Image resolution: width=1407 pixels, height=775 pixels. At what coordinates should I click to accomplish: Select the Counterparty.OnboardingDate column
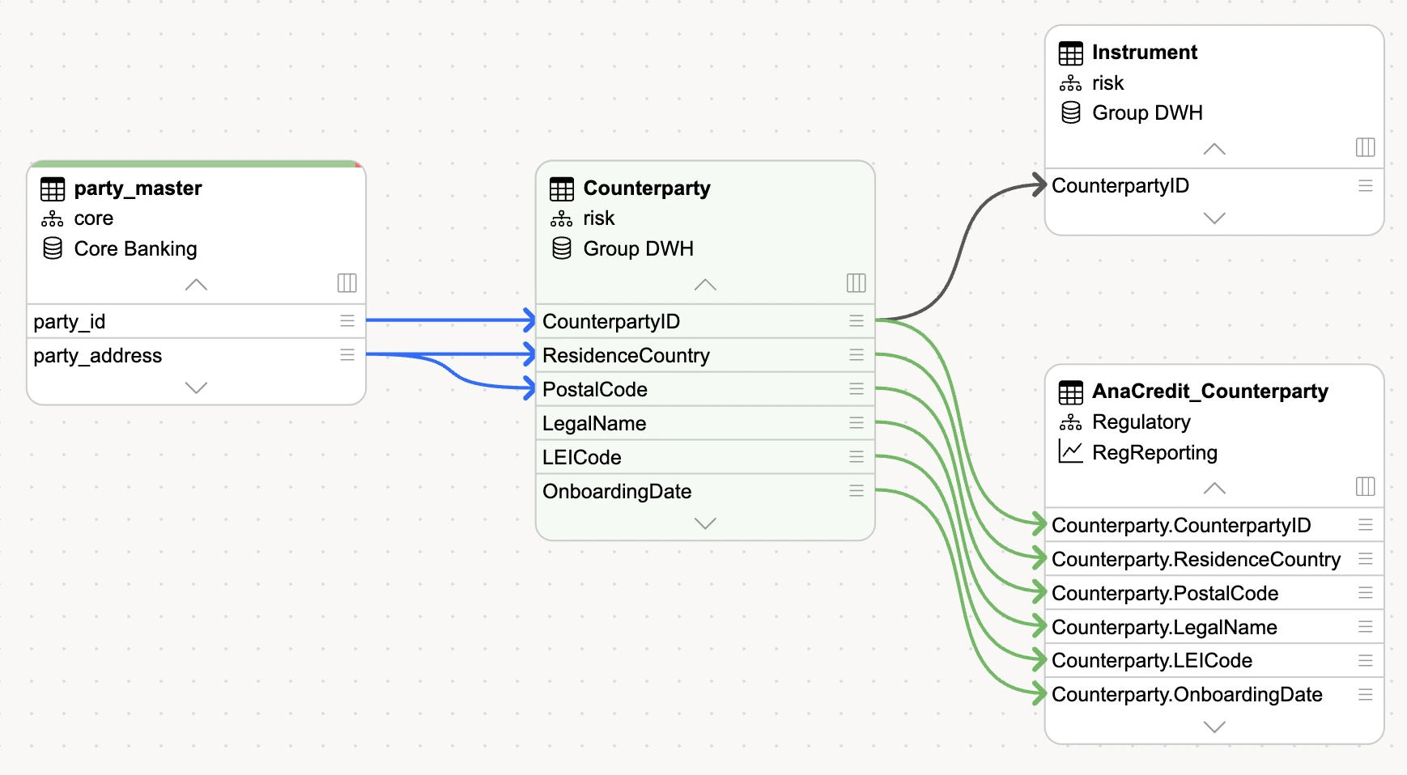[1214, 695]
